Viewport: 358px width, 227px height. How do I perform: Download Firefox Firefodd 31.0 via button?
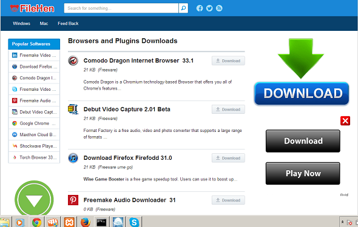point(228,158)
